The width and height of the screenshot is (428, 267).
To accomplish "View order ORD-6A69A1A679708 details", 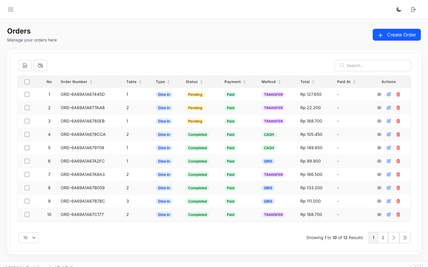I will pos(379,148).
